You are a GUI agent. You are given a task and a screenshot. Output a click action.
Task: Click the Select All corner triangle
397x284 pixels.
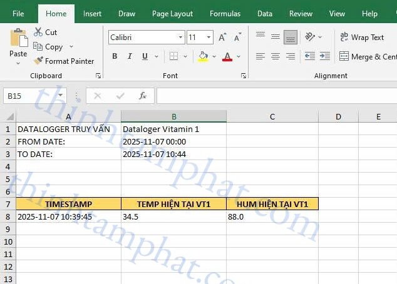coord(10,116)
